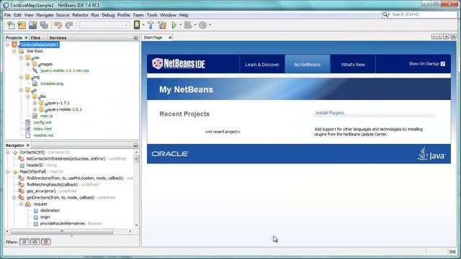Toggle the second Navigator filter button
Viewport: 461px width, 259px height.
pyautogui.click(x=35, y=242)
